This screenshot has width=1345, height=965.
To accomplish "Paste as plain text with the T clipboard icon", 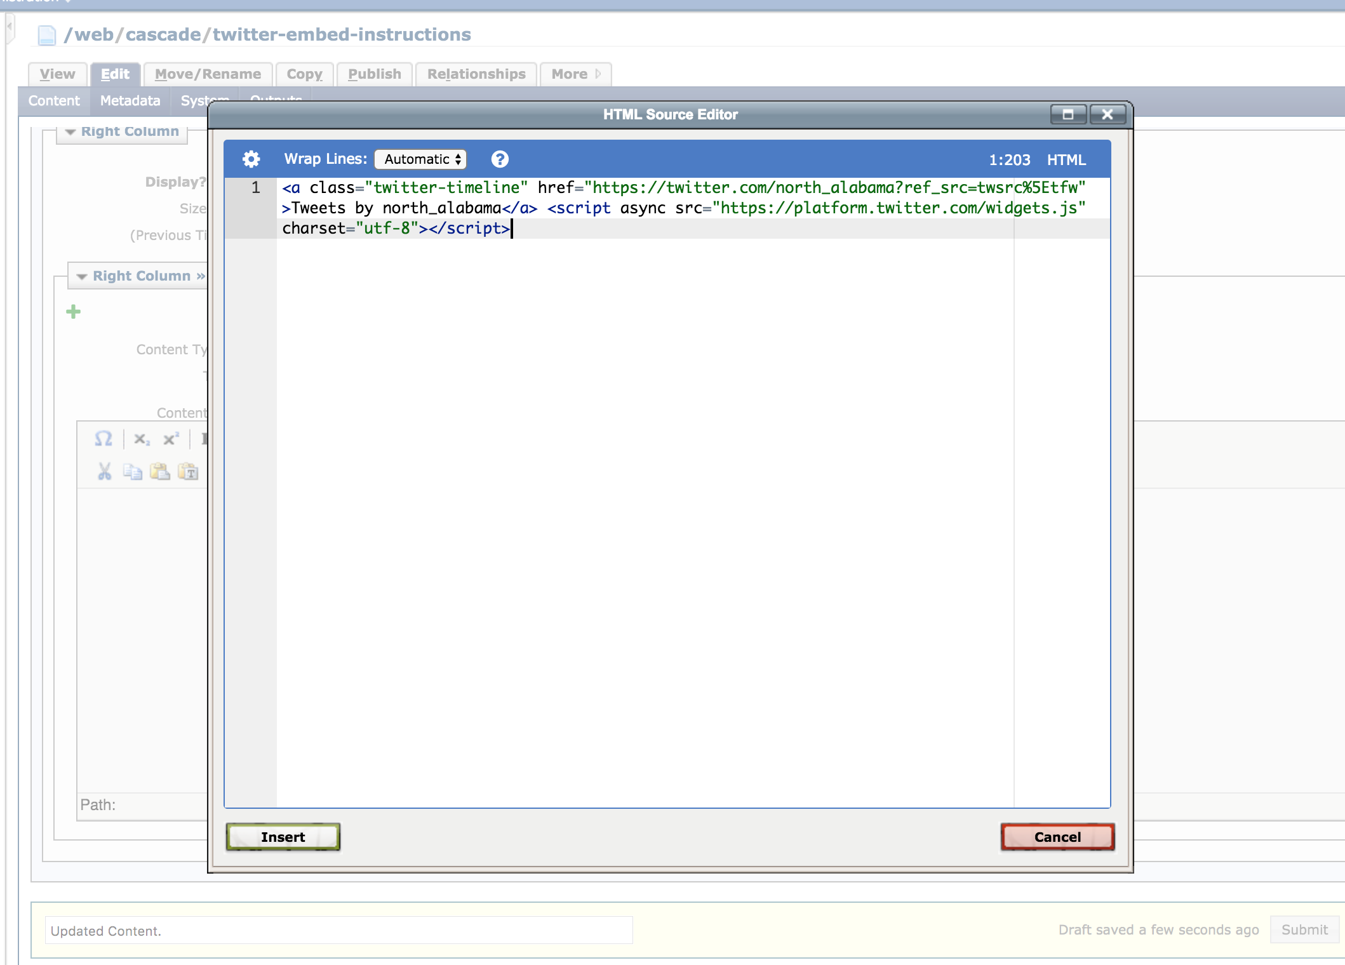I will click(x=188, y=472).
